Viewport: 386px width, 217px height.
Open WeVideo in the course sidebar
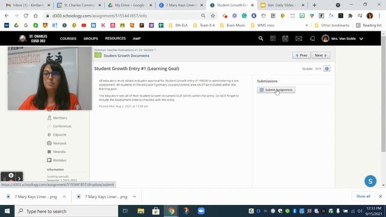pos(59,160)
